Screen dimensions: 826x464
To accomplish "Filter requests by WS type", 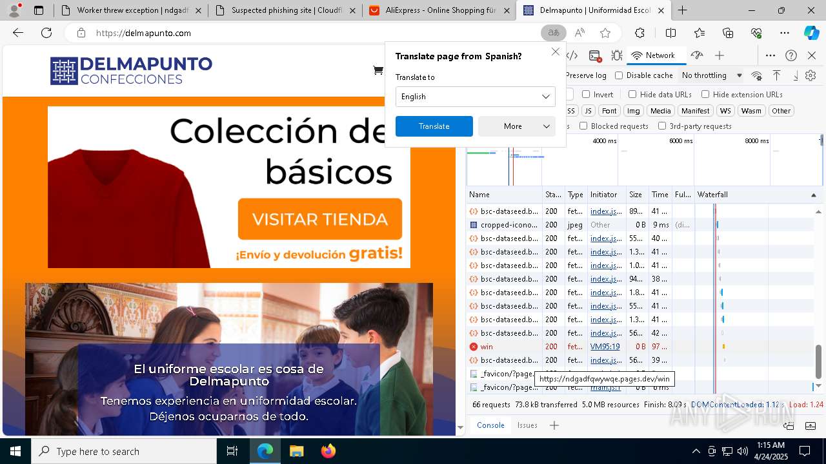I will point(725,111).
